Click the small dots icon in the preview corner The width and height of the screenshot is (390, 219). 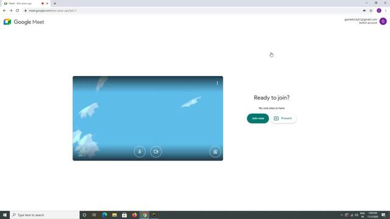(x=80, y=156)
